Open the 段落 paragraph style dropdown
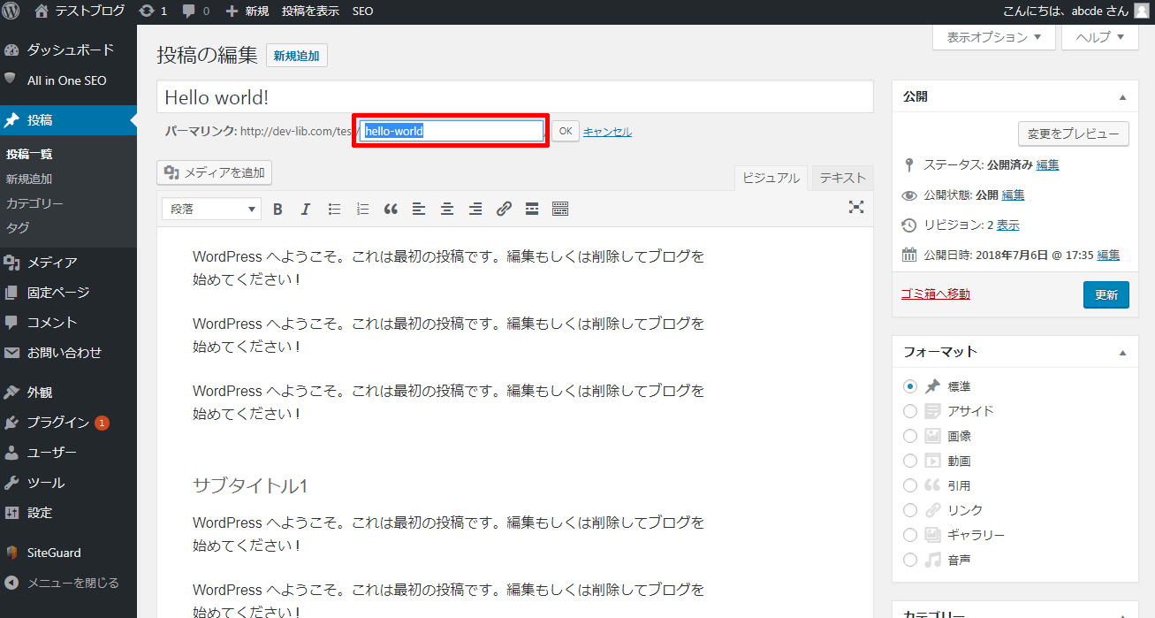 point(211,210)
